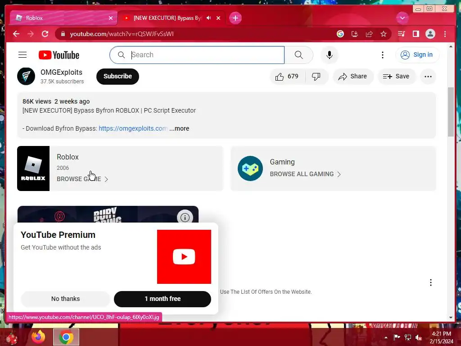Image resolution: width=461 pixels, height=346 pixels.
Task: Click the YouTube logo
Action: (59, 55)
